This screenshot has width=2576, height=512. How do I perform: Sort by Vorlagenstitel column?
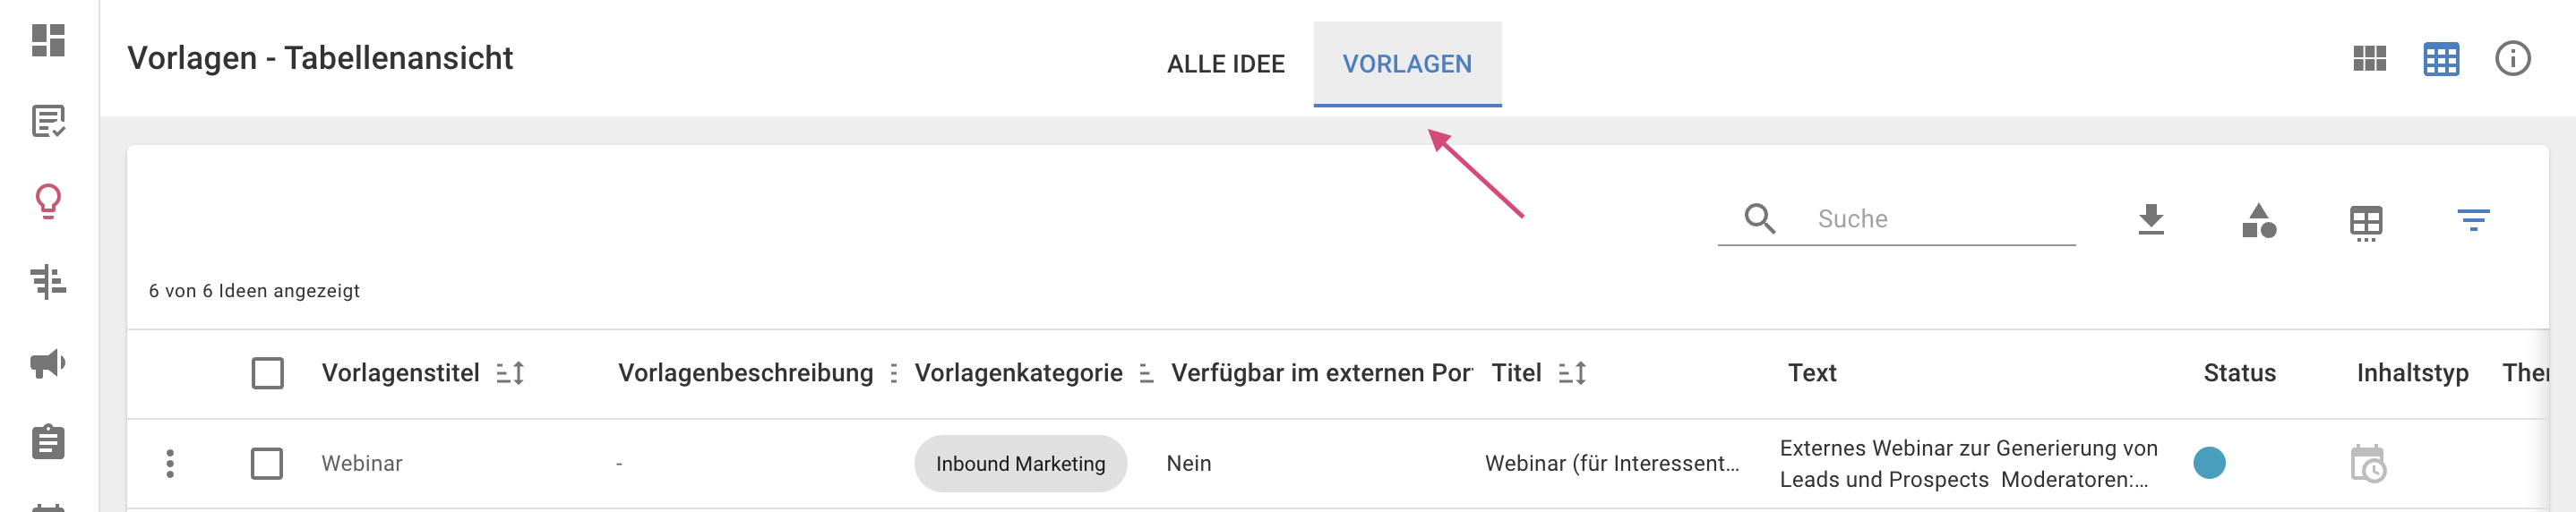(x=510, y=373)
